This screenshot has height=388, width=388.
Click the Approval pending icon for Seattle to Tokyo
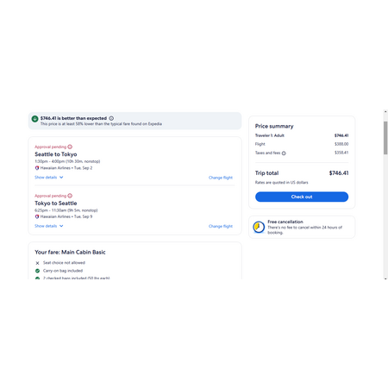(x=70, y=147)
